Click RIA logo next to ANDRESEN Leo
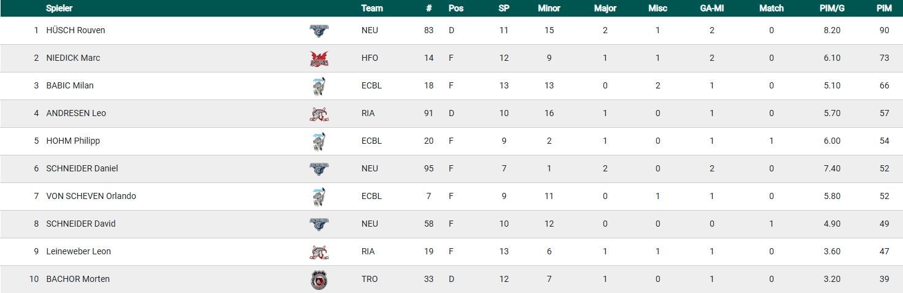The image size is (903, 293). tap(319, 114)
